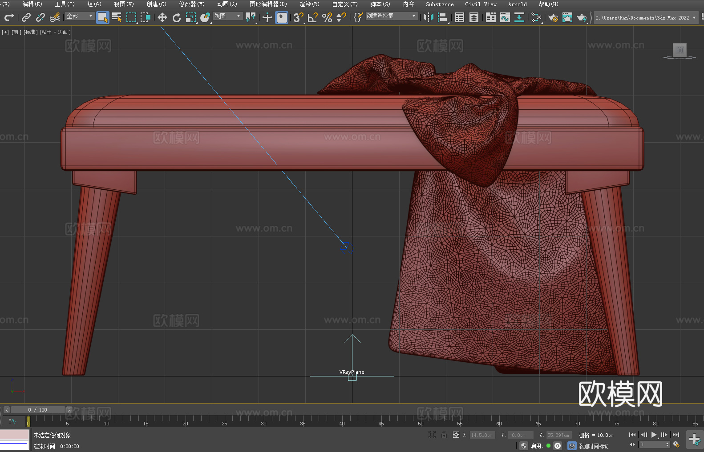The width and height of the screenshot is (704, 452).
Task: Toggle Angle Snap
Action: click(x=313, y=17)
